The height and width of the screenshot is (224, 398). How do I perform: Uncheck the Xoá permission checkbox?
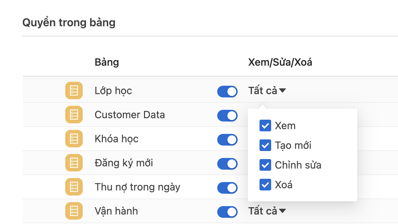pos(265,185)
